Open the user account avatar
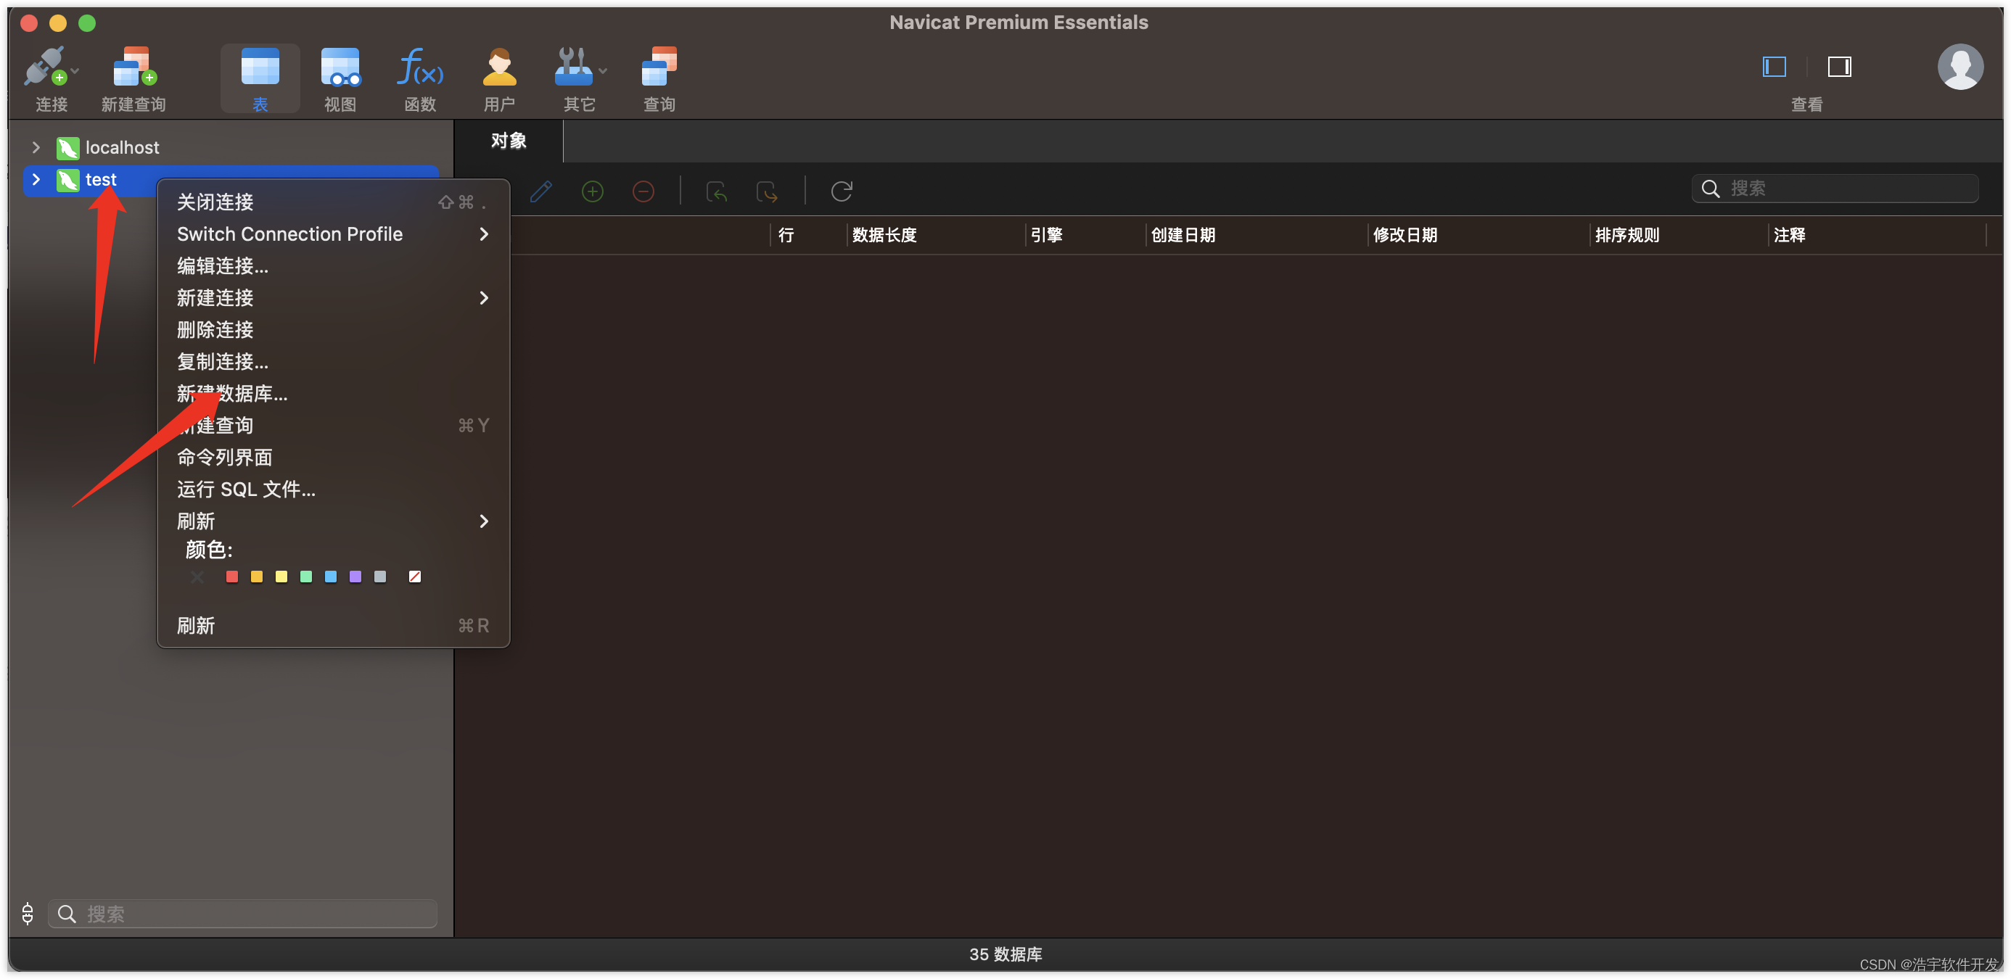Screen dimensions: 2011x979 [x=1959, y=67]
